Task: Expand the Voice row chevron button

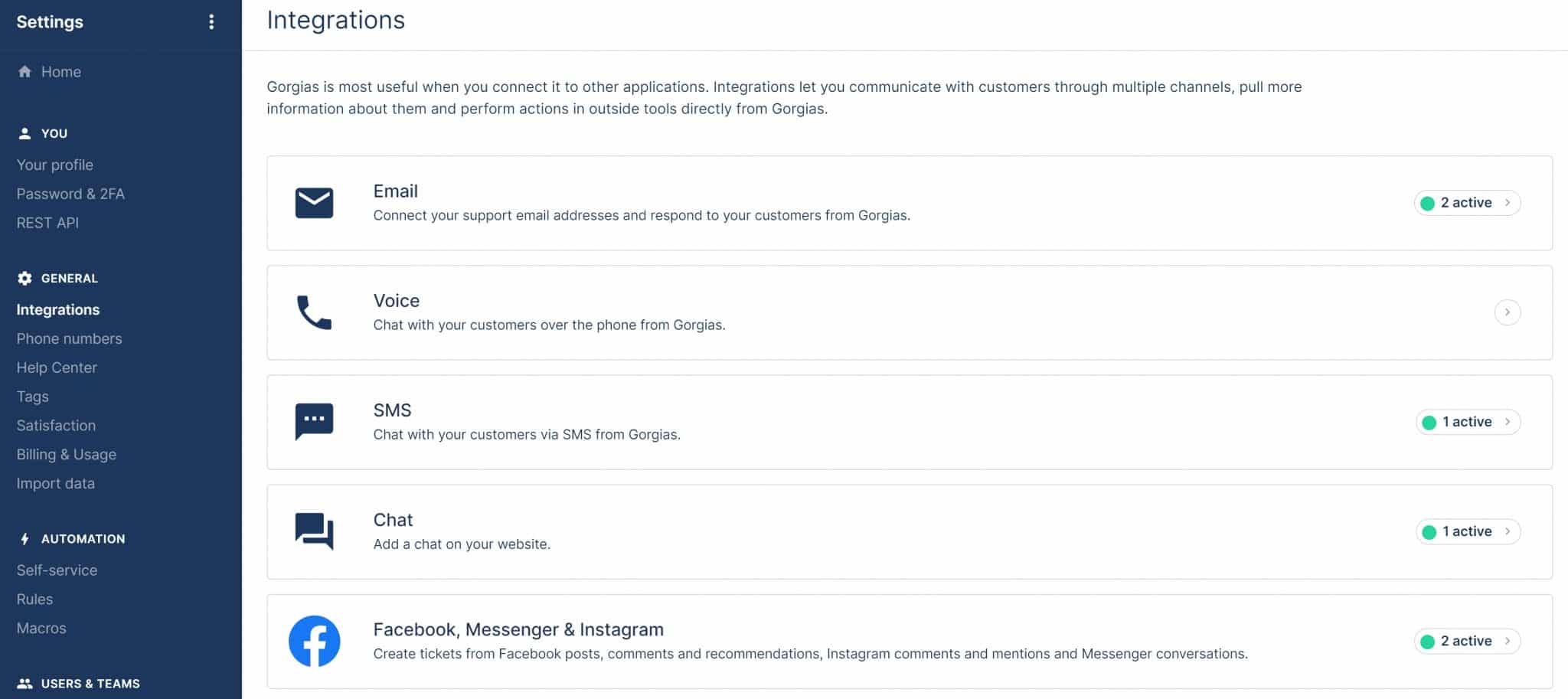Action: (x=1507, y=312)
